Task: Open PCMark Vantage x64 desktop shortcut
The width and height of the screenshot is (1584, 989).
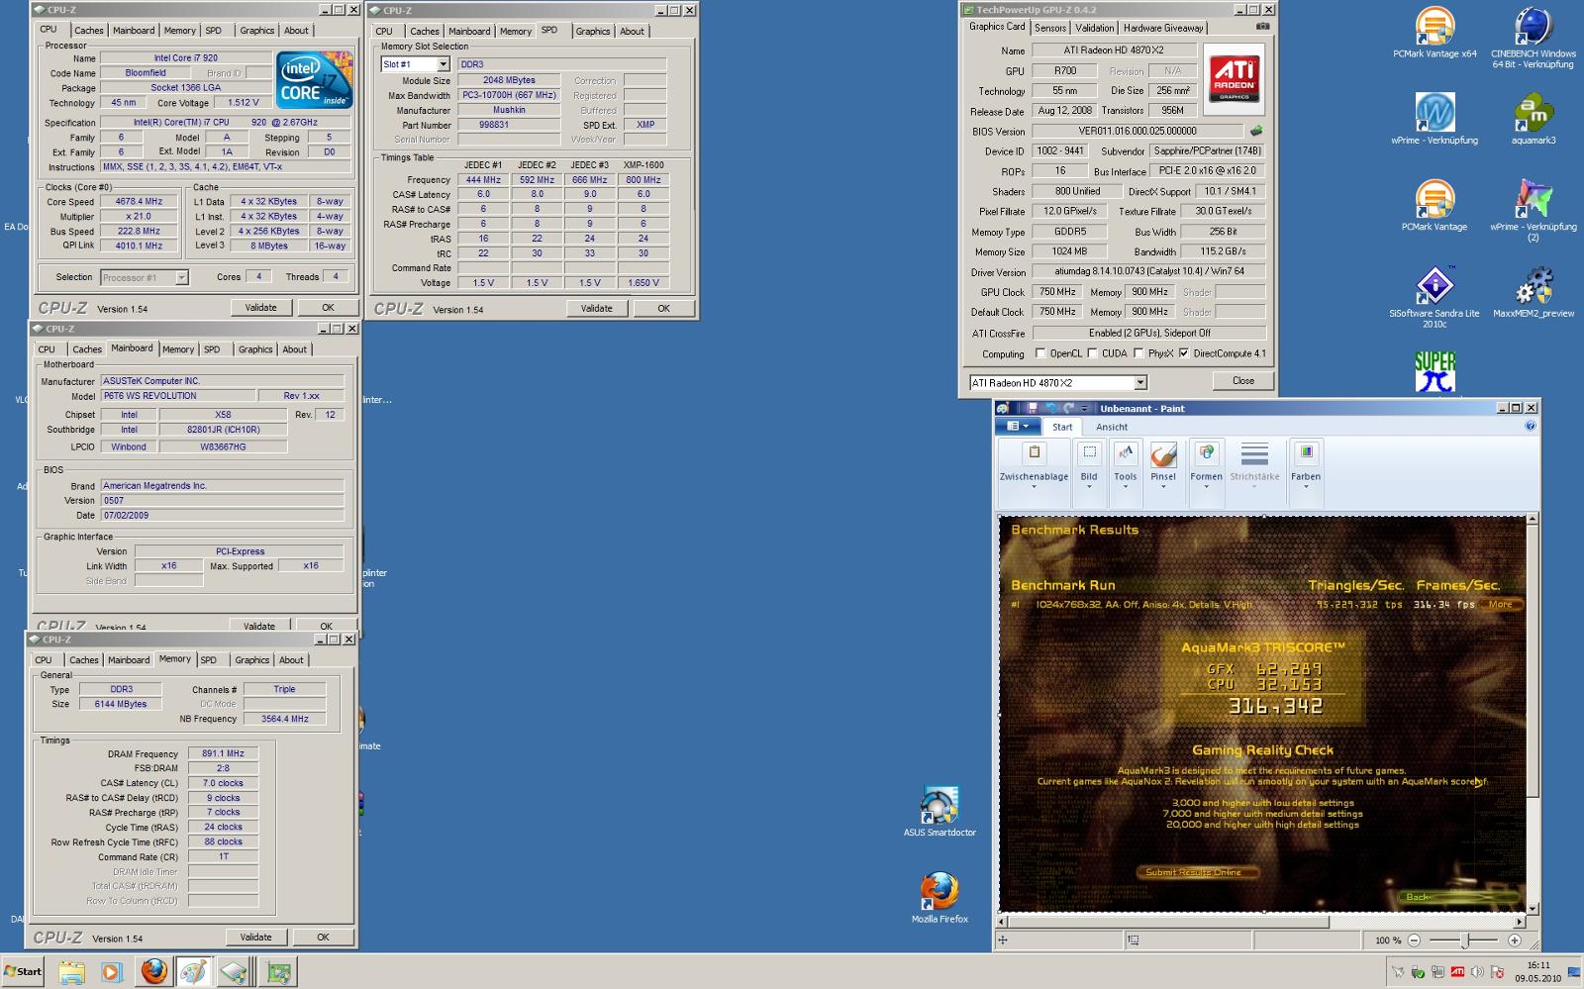Action: point(1435,34)
